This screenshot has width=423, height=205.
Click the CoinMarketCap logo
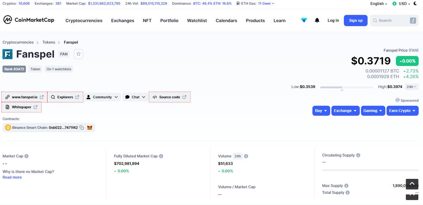pos(29,20)
